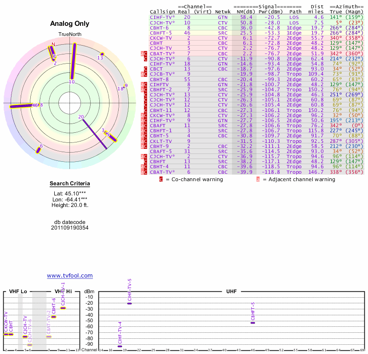Select the CBHFT-5 callsign in the table

[x=161, y=33]
